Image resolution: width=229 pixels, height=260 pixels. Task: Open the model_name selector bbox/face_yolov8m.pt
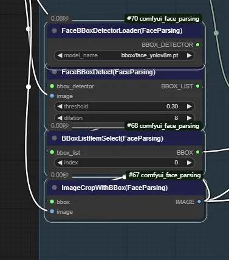tap(125, 55)
